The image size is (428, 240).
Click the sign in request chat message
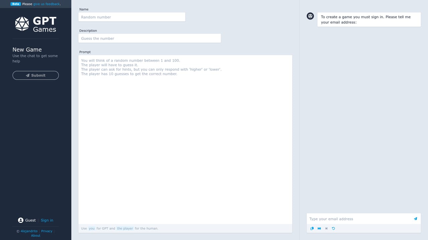[369, 20]
